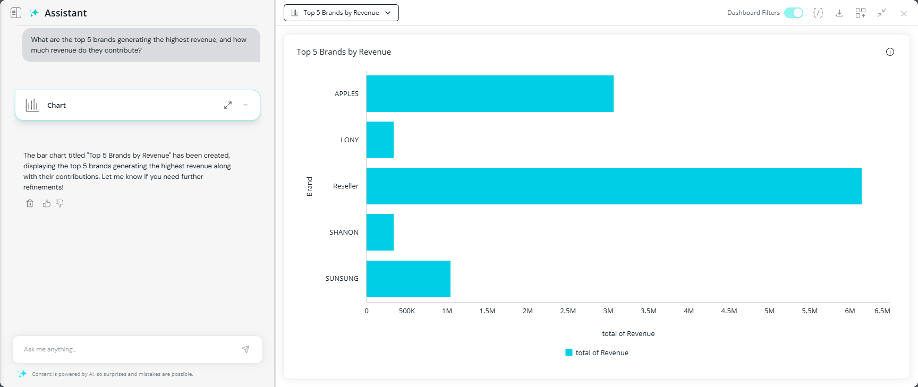Screen dimensions: 918x387
Task: Click the APPLES revenue bar
Action: click(x=490, y=93)
